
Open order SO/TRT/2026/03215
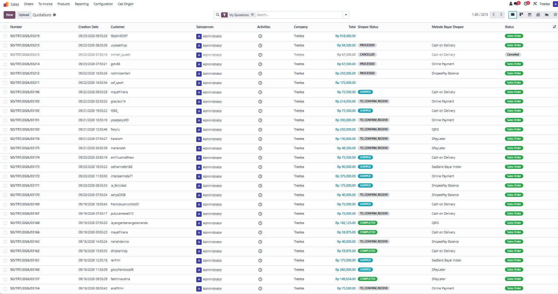25,45
